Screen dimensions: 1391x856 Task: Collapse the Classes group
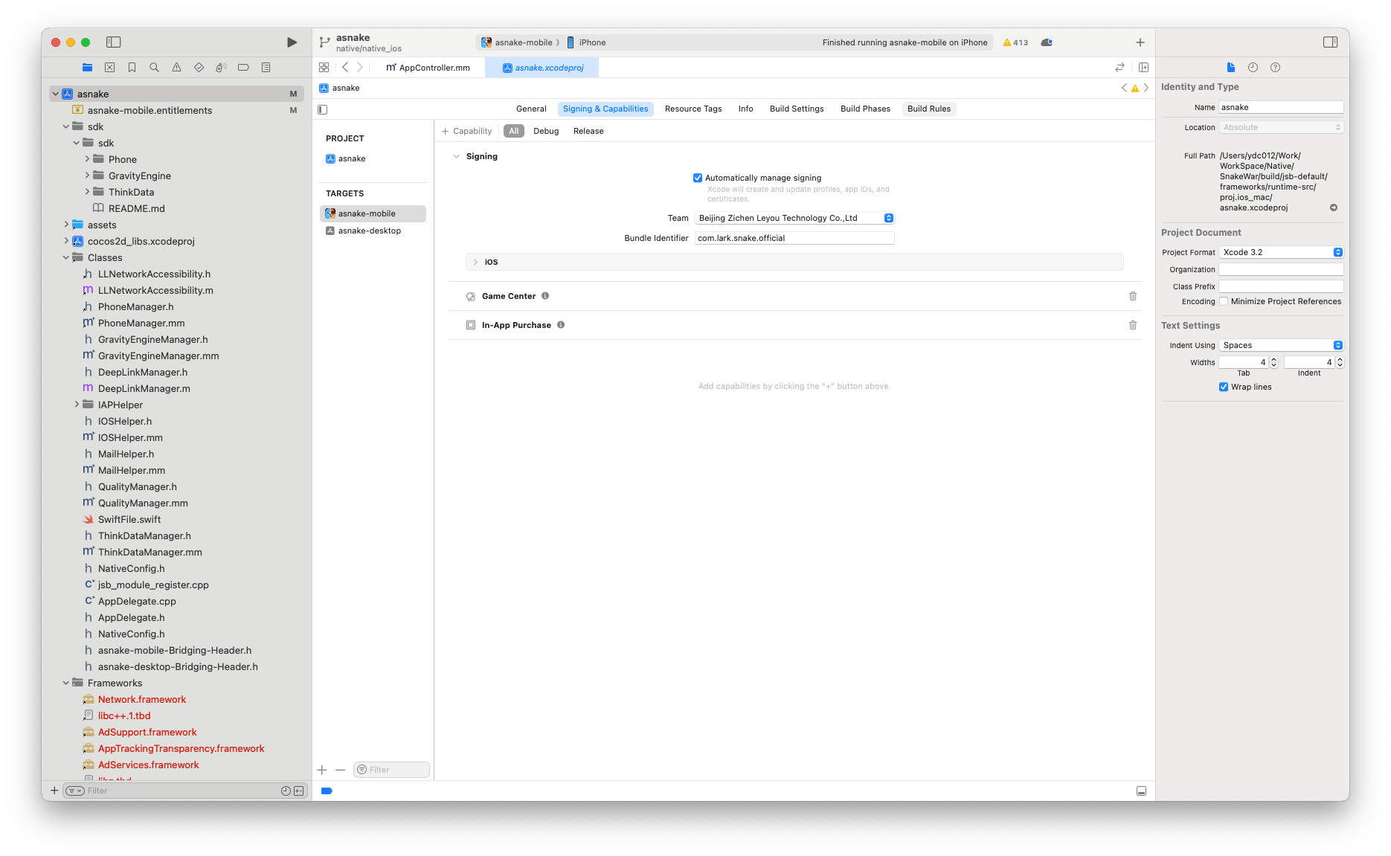66,257
